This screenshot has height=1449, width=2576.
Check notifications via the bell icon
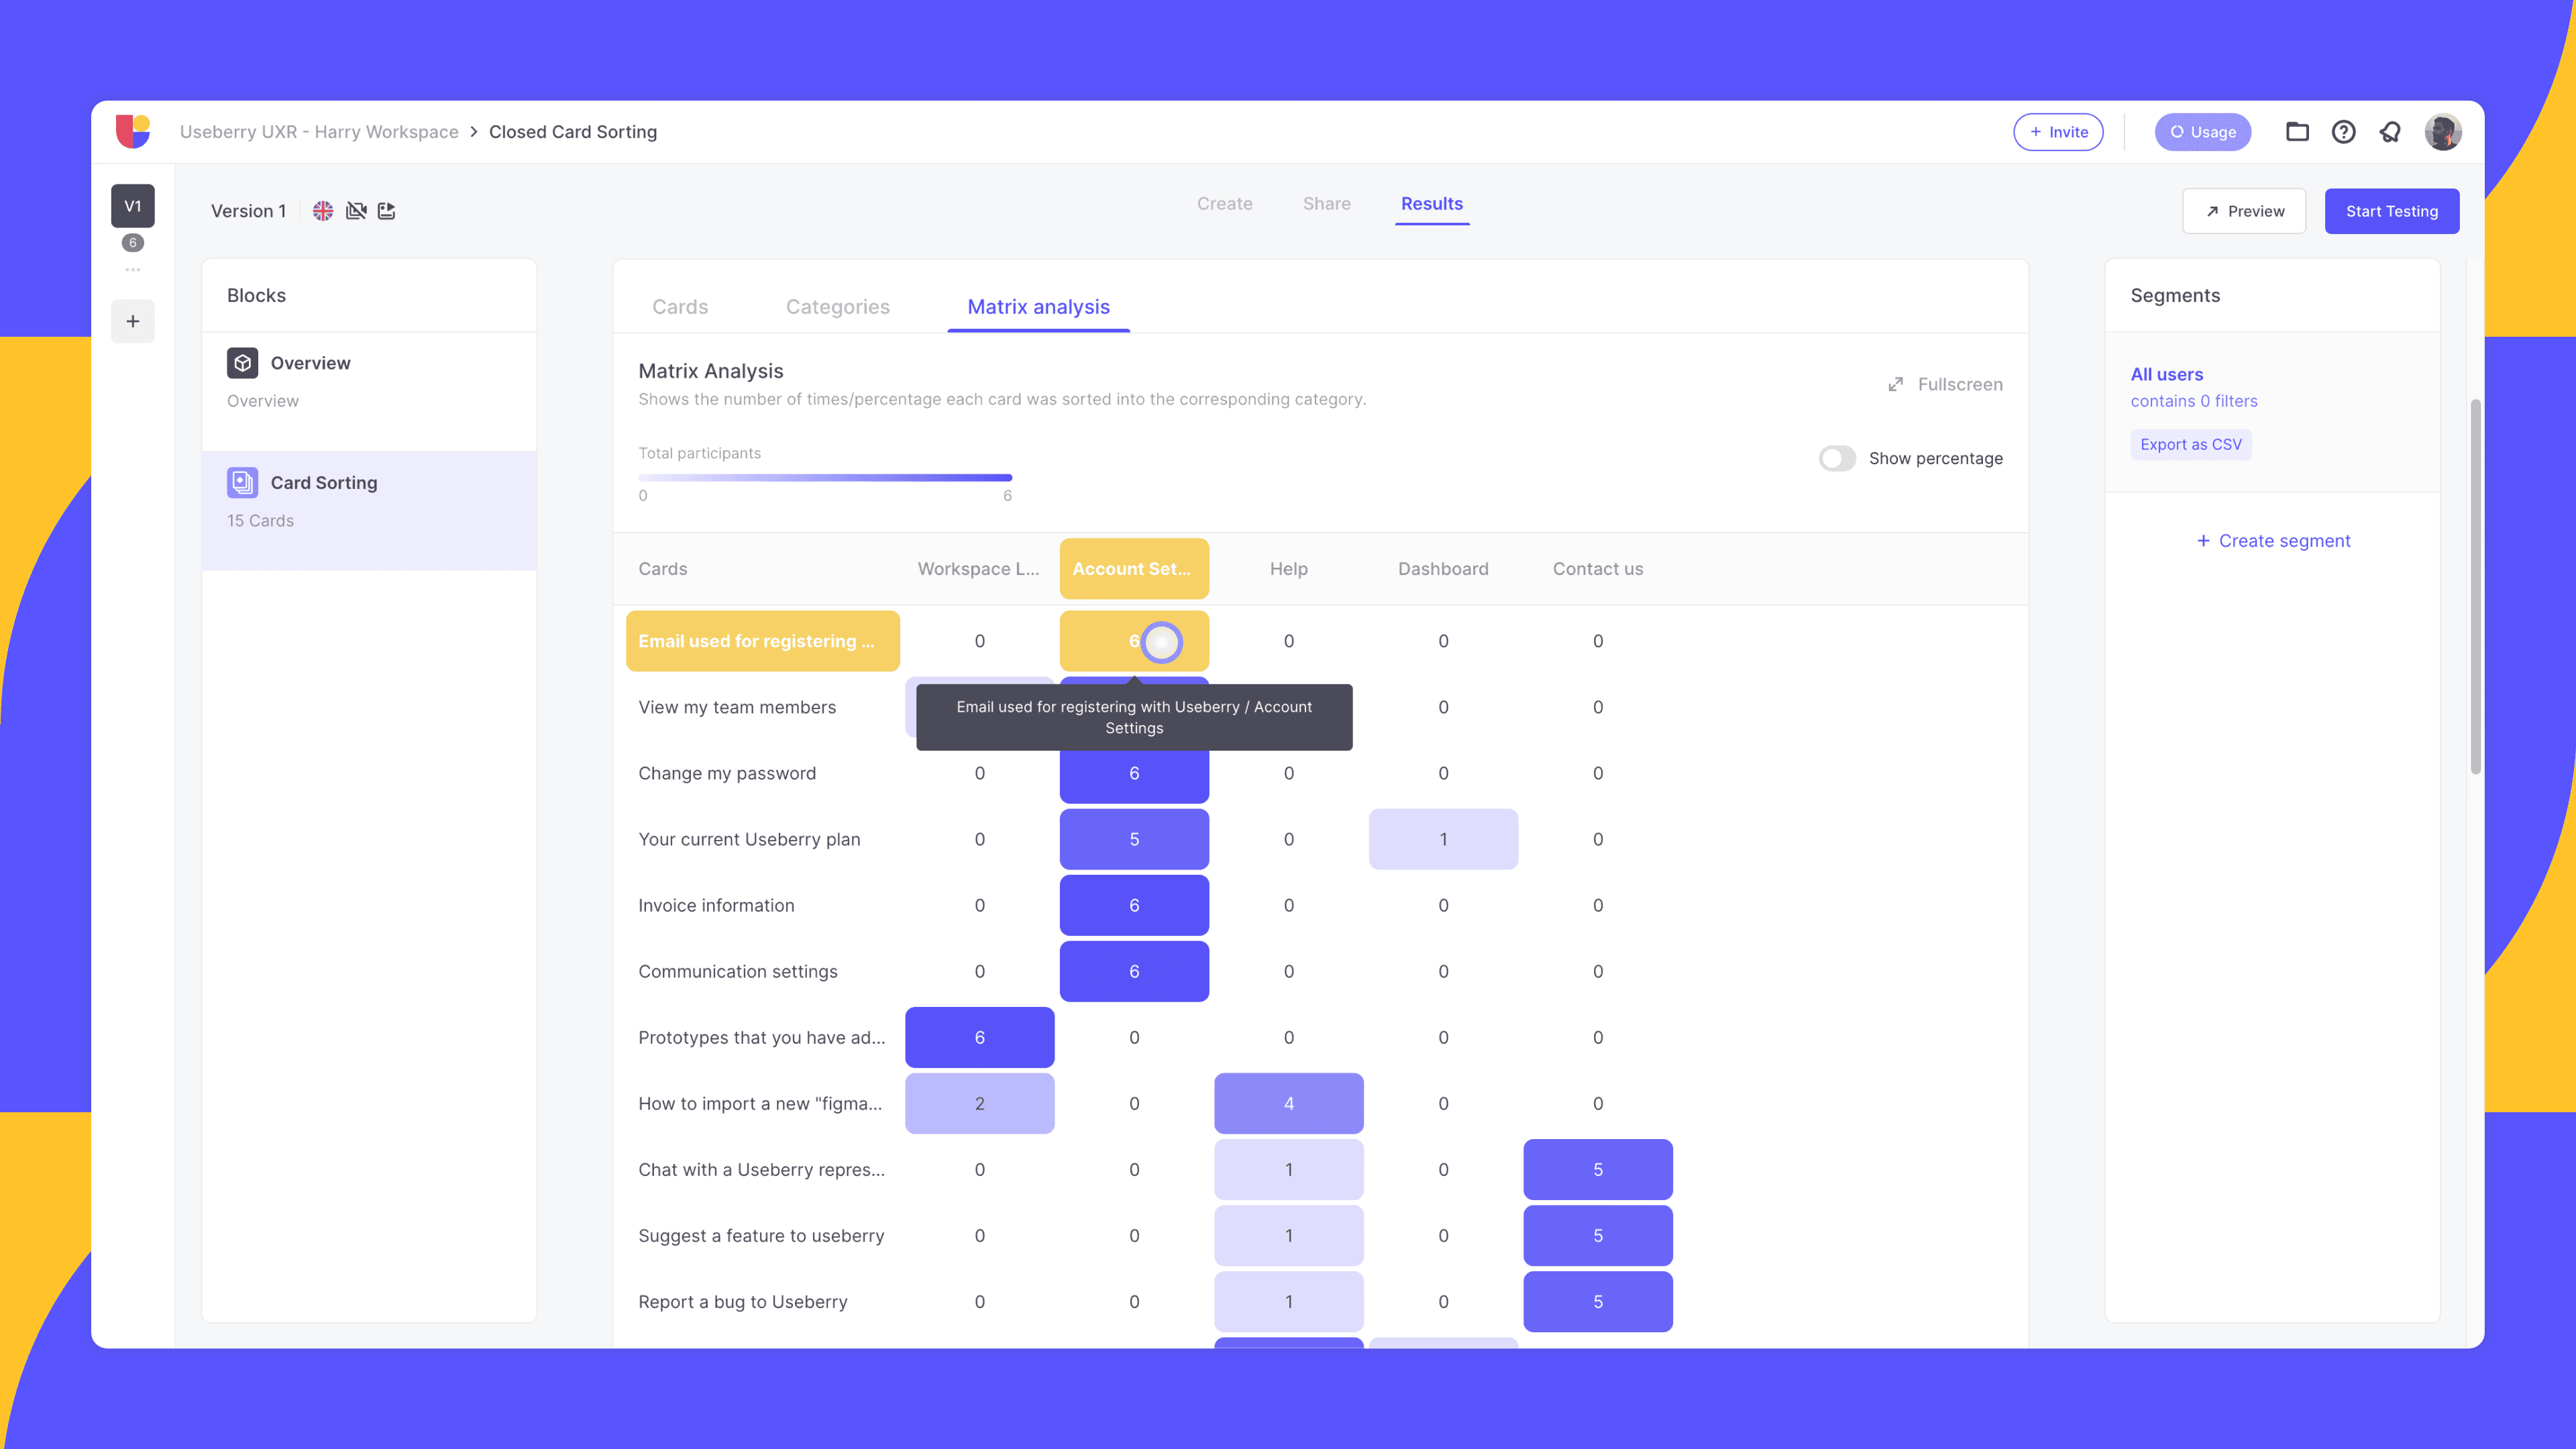pos(2389,131)
